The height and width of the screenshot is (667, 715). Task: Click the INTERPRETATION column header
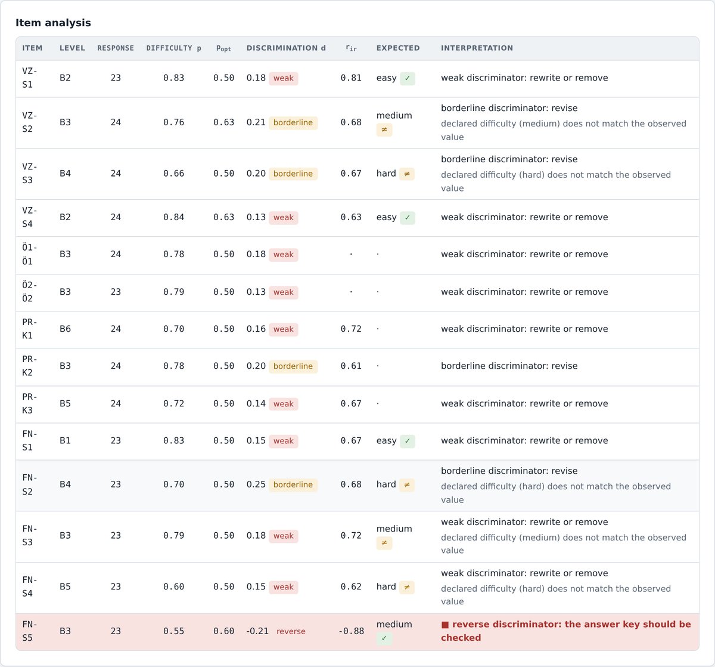(477, 48)
